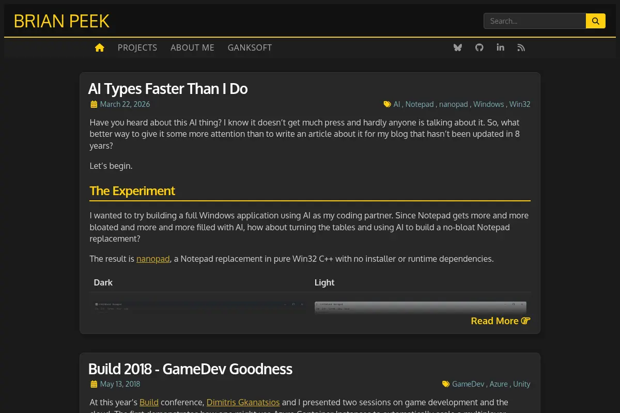This screenshot has height=413, width=620.
Task: Follow the Dimitris Gkanatsios link
Action: tap(243, 402)
